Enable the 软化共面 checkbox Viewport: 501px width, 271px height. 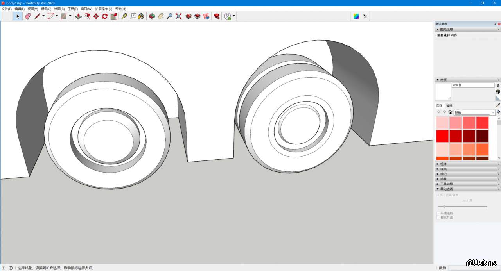click(x=438, y=218)
